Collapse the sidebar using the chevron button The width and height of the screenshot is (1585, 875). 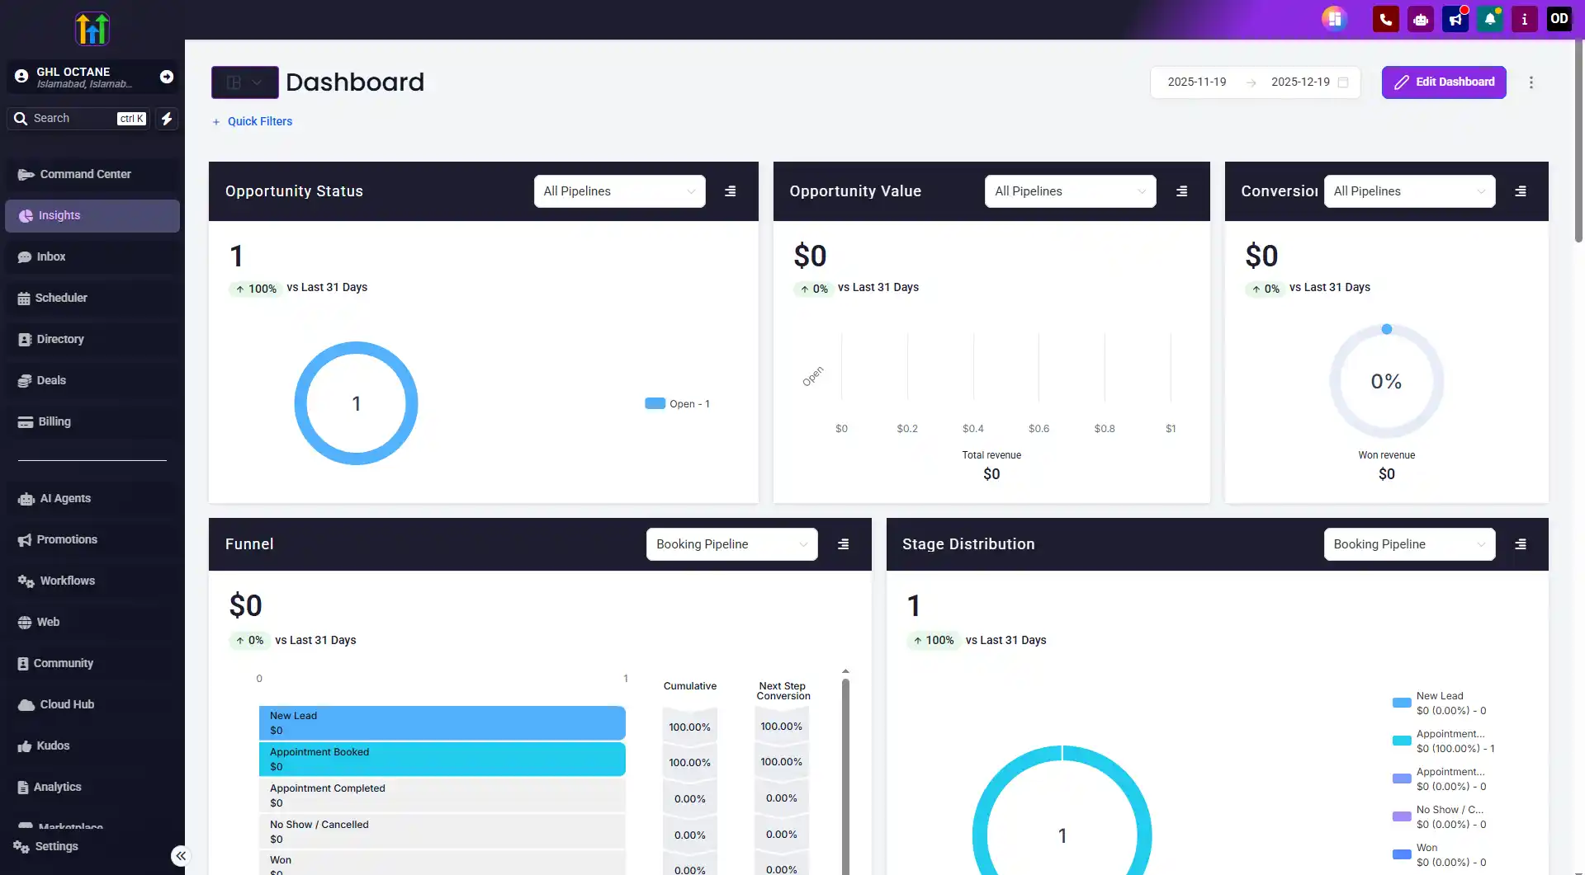[x=181, y=855]
